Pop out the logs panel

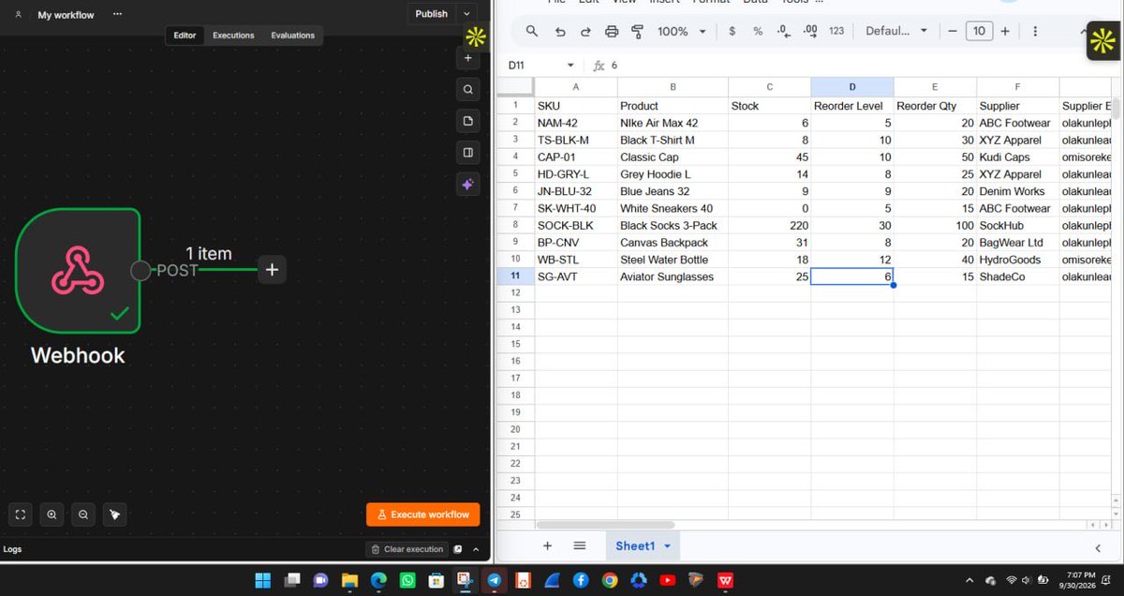coord(458,549)
